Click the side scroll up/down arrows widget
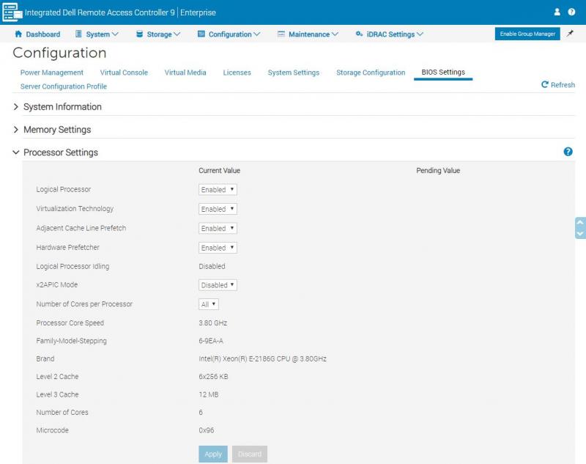 [x=580, y=228]
